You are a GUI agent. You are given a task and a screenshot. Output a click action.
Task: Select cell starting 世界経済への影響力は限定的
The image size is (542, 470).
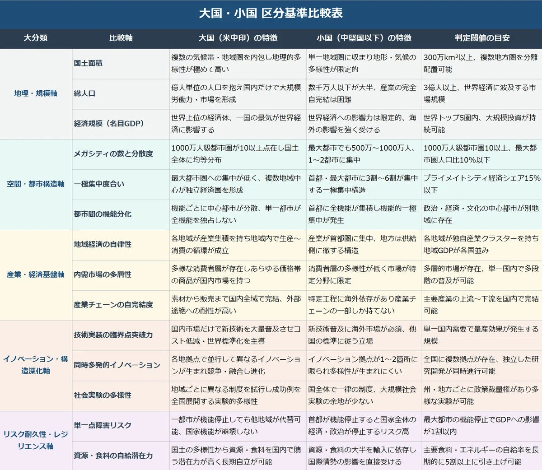pos(364,124)
